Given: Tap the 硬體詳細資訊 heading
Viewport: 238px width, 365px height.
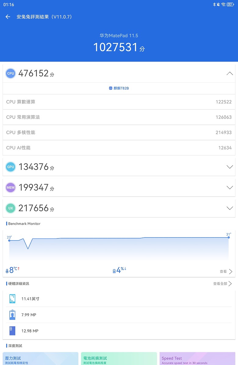Looking at the screenshot, I should pos(19,284).
